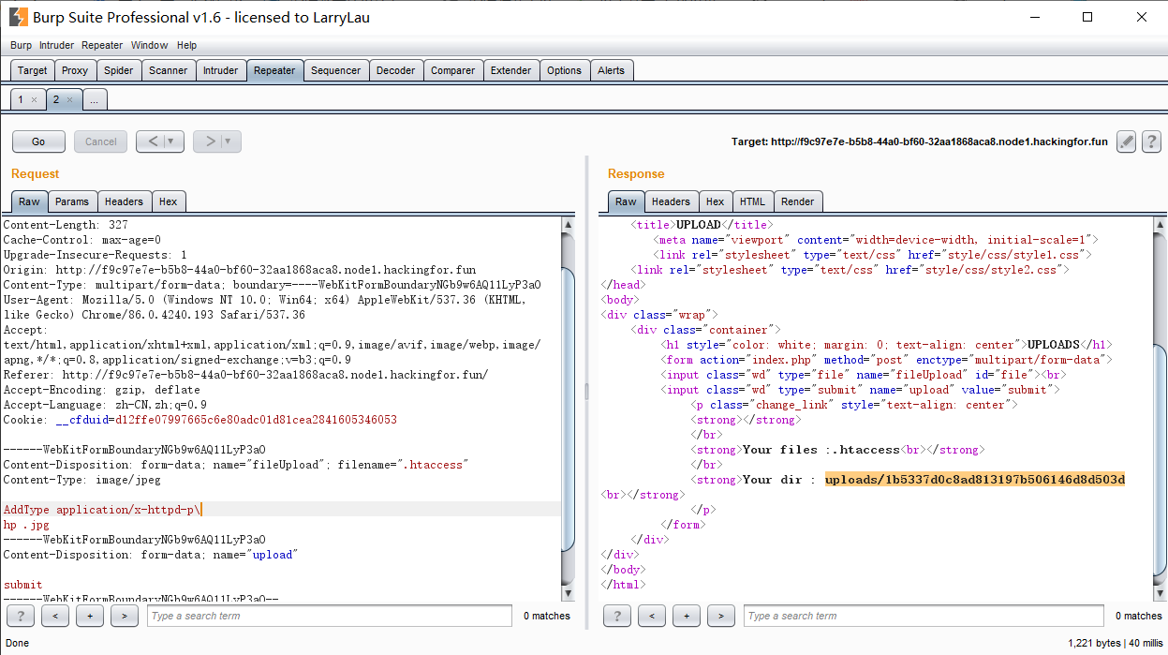The width and height of the screenshot is (1168, 655).
Task: Switch to the Scanner tab
Action: click(x=169, y=70)
